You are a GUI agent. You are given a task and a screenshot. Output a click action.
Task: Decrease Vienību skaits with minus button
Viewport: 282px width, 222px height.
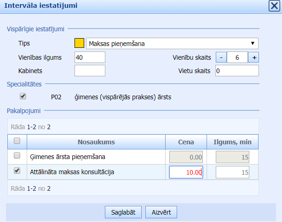pos(221,57)
